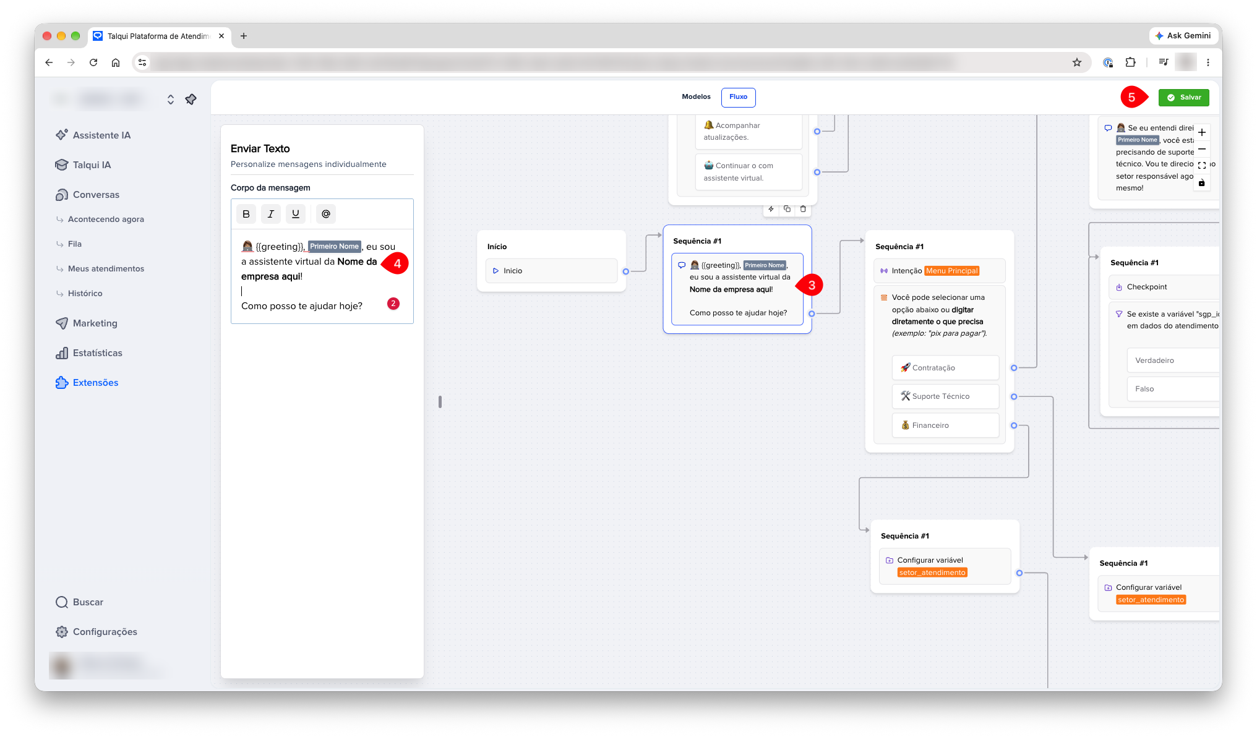Switch to the Modelos tab
The width and height of the screenshot is (1257, 737).
click(x=696, y=97)
